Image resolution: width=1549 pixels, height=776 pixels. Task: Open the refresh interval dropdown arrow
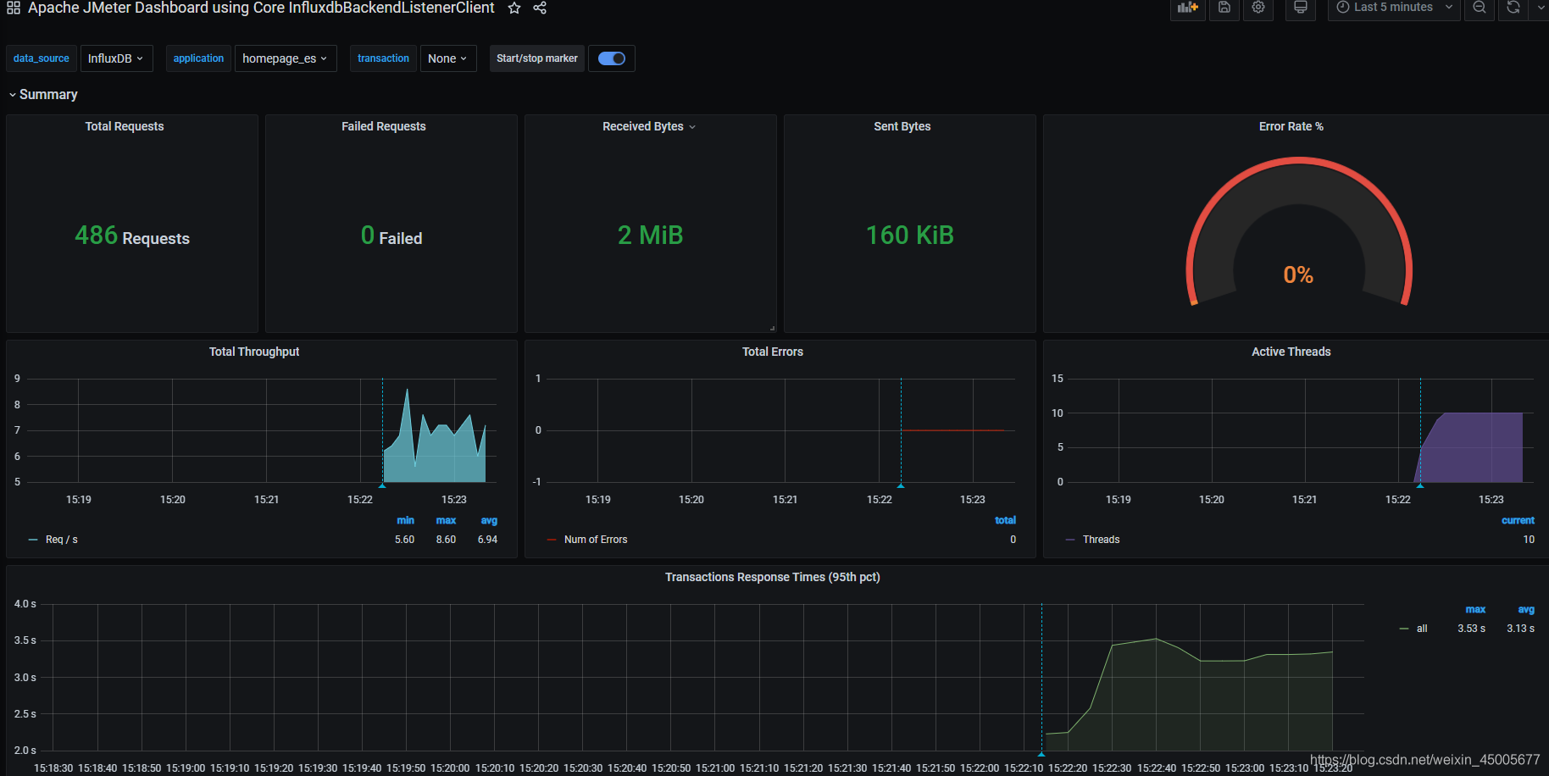tap(1540, 8)
